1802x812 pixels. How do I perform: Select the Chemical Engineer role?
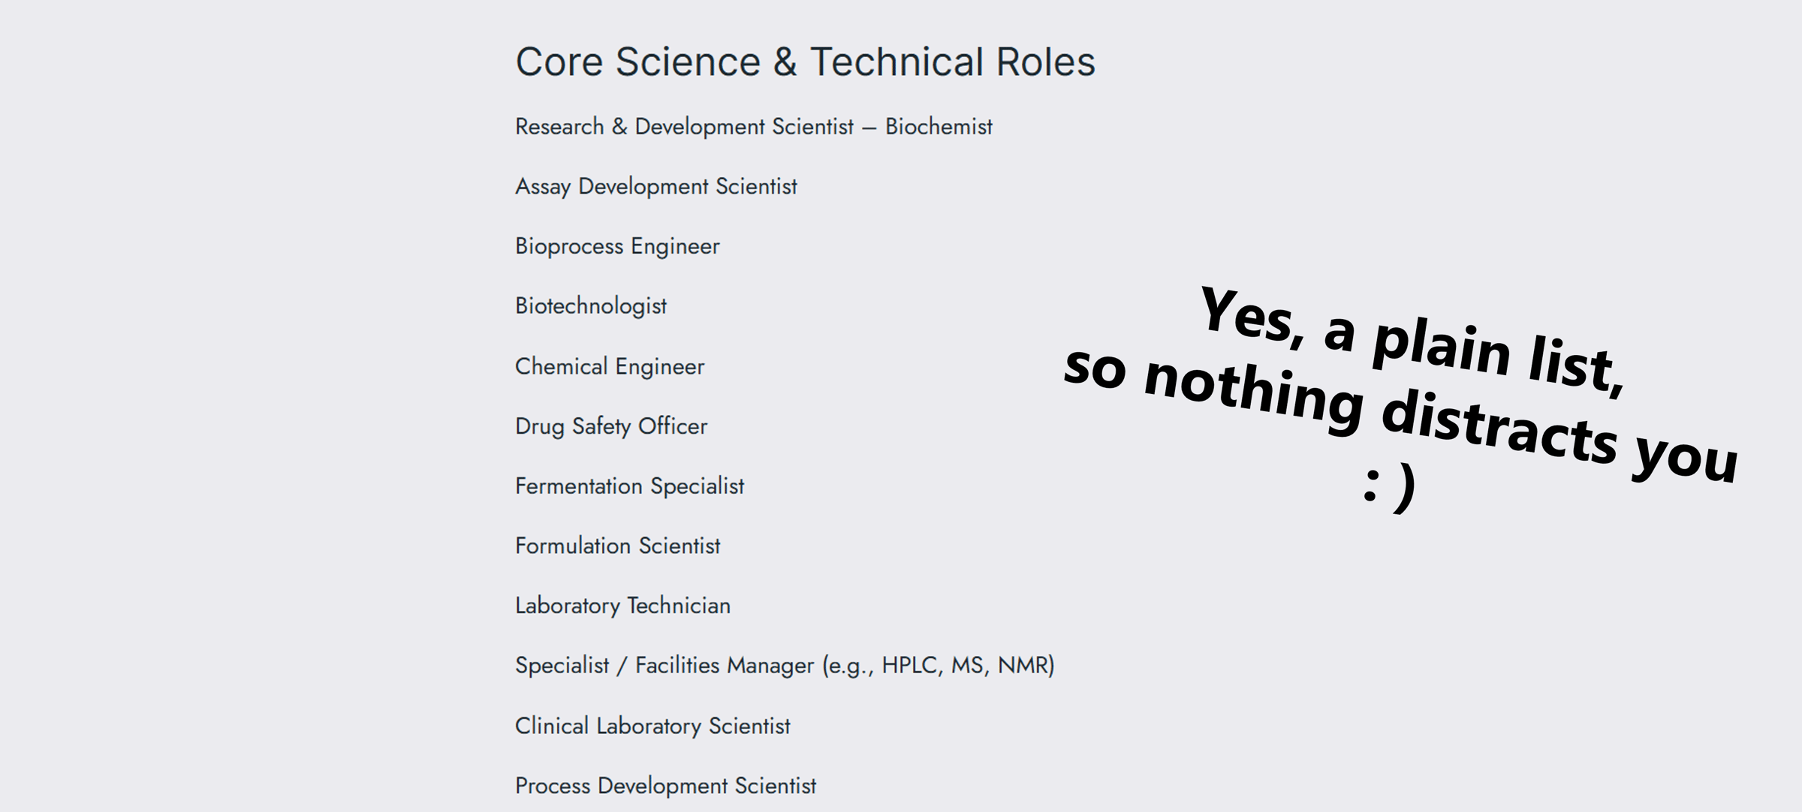(610, 366)
